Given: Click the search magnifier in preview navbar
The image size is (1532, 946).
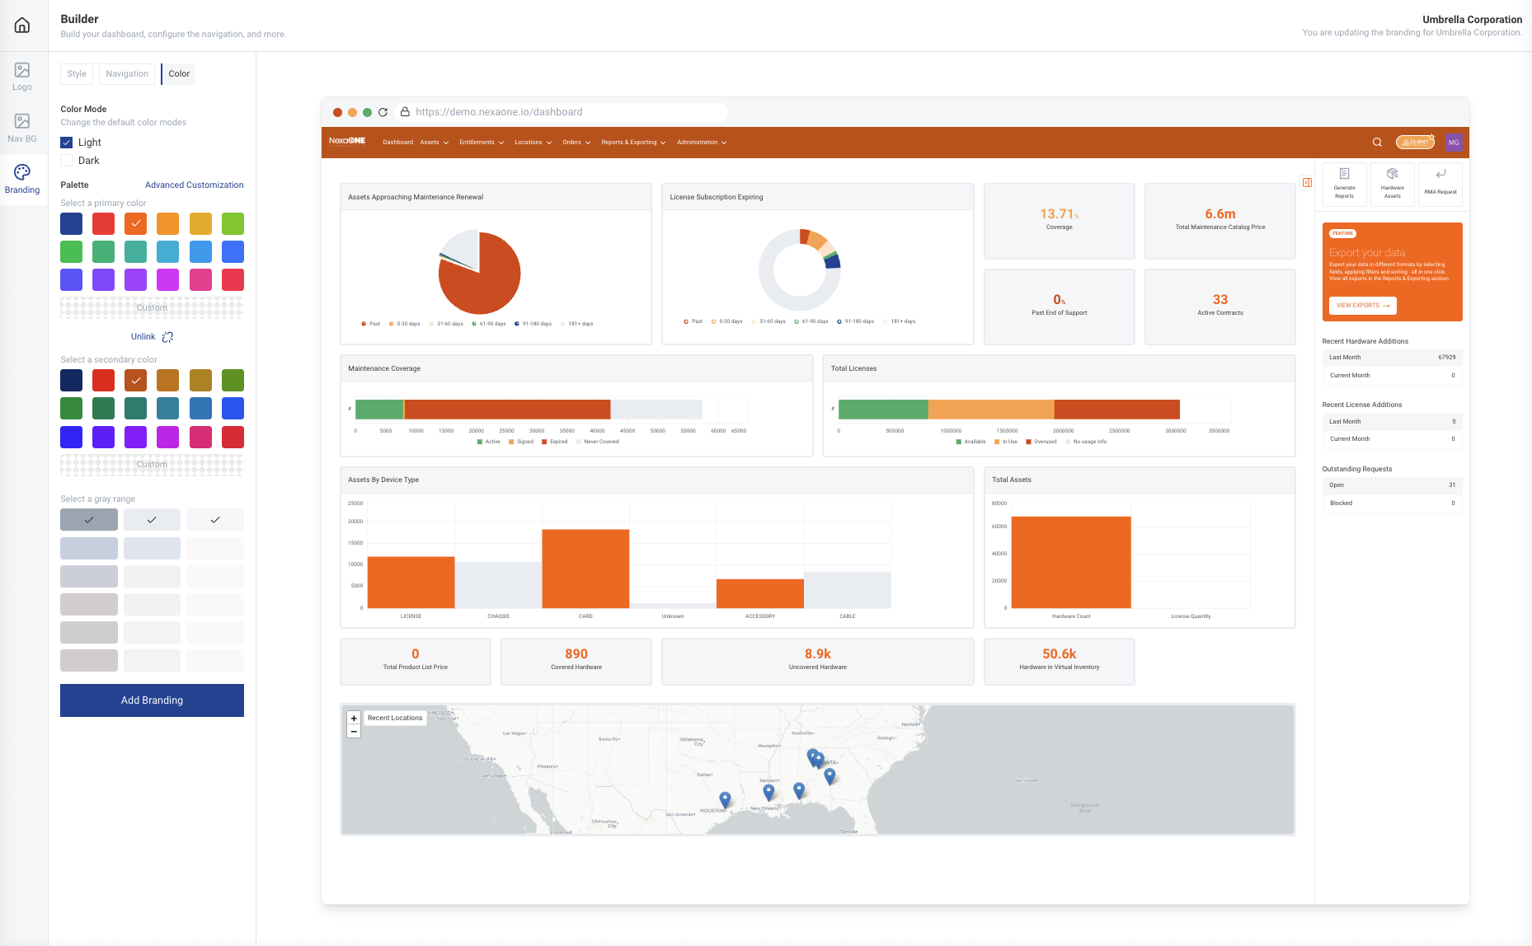Looking at the screenshot, I should [1377, 143].
